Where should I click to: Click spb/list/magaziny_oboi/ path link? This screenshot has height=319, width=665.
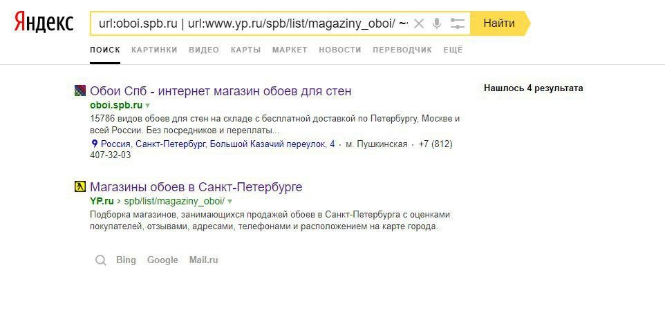coord(174,201)
